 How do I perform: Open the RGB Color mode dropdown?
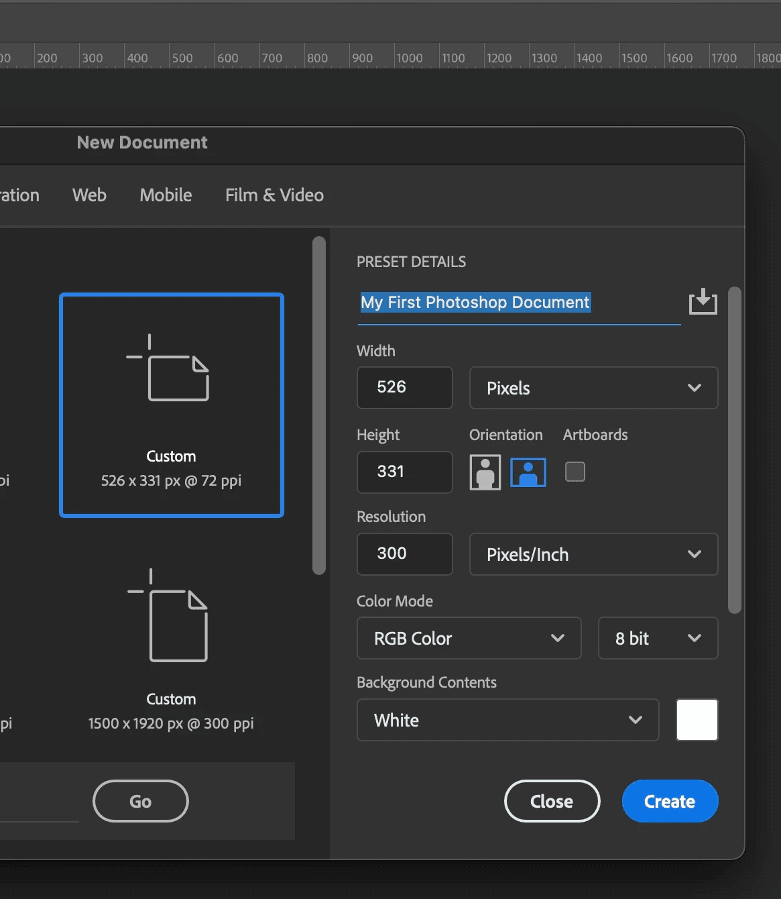point(469,638)
